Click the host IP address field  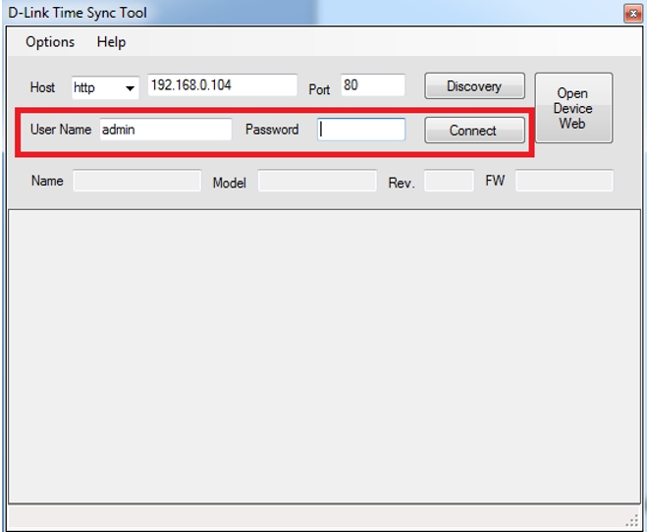(x=222, y=85)
